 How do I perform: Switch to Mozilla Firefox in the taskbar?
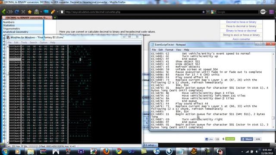coord(106,151)
